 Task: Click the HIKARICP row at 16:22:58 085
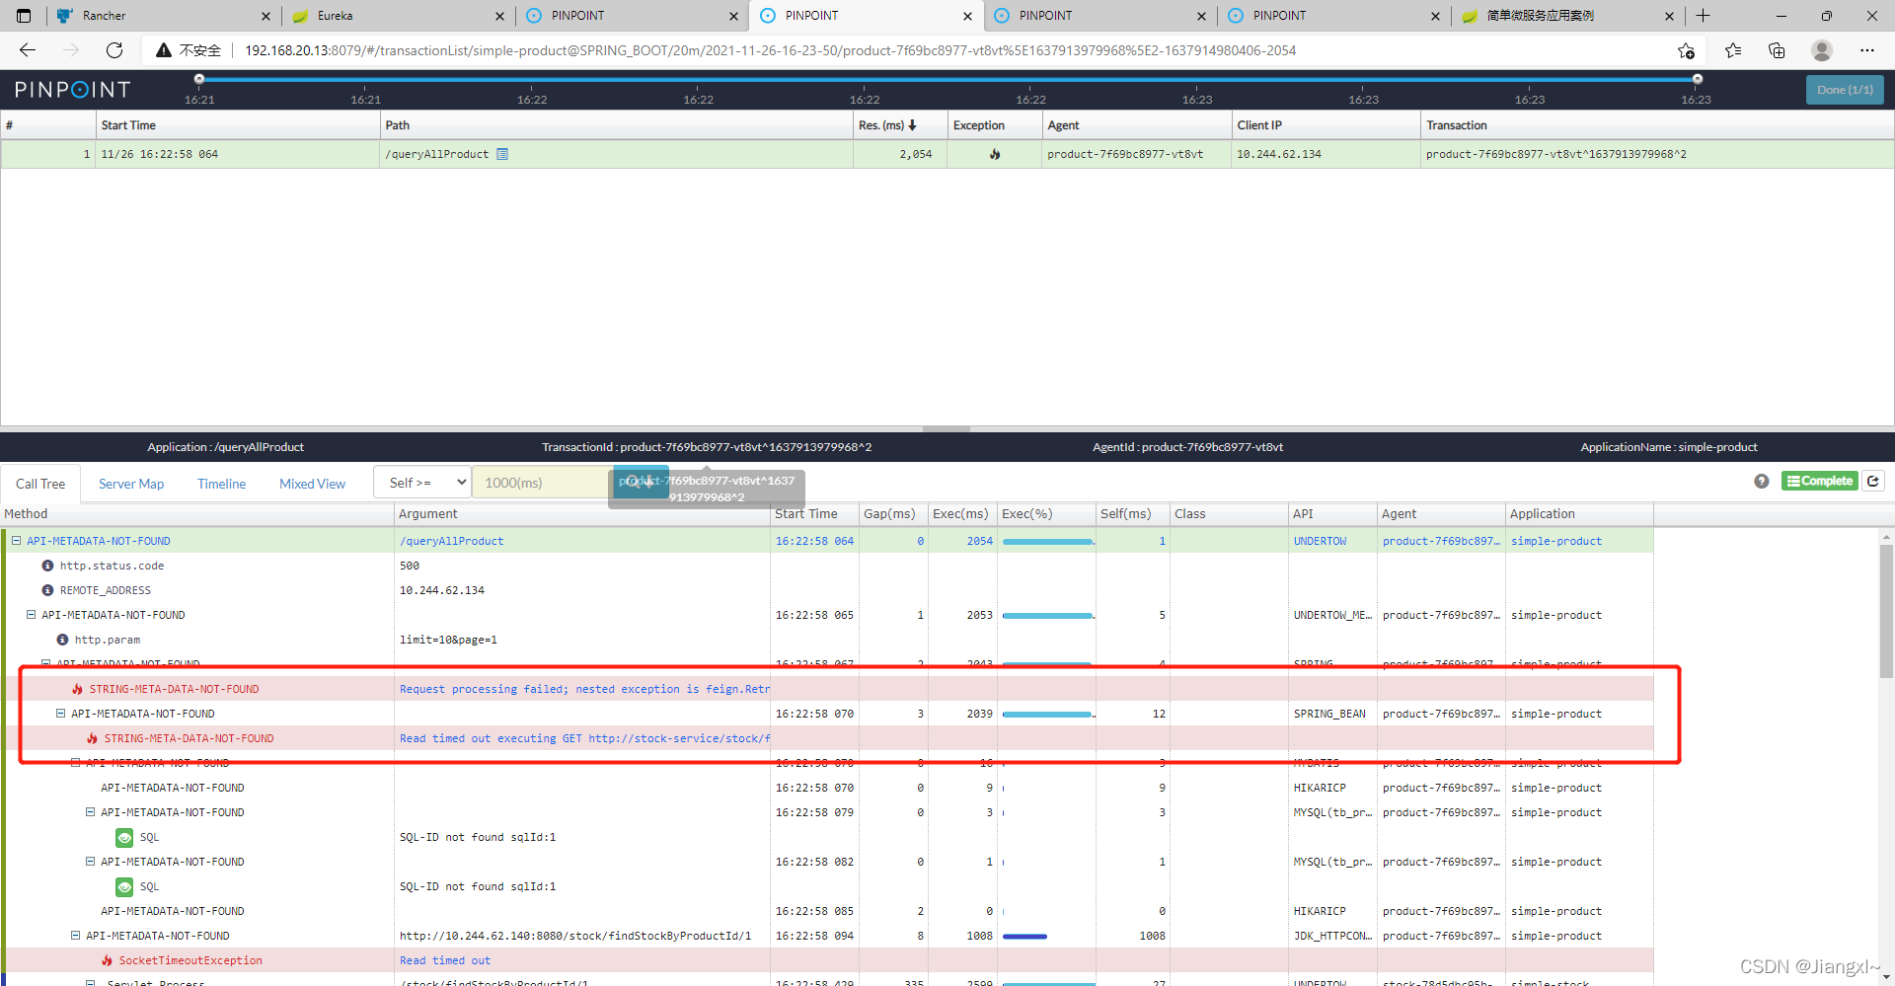[827, 911]
